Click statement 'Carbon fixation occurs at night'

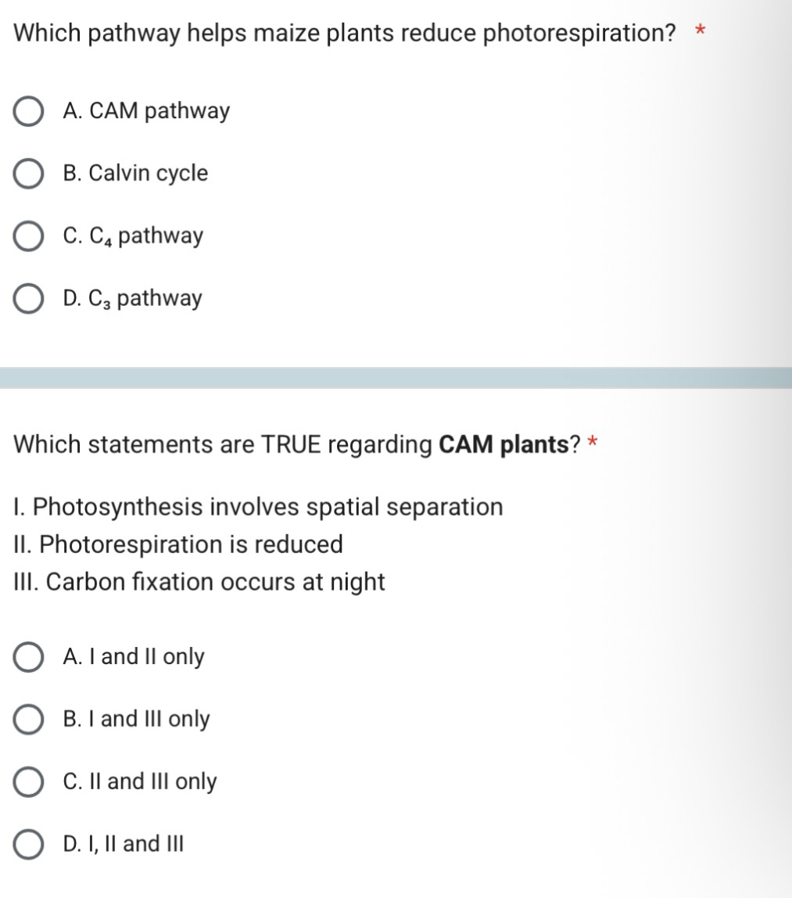(200, 582)
